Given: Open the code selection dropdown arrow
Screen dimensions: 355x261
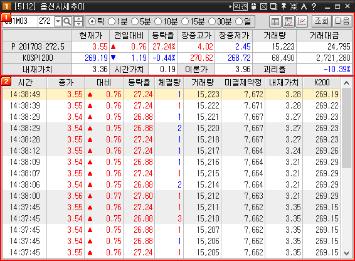Looking at the screenshot, I should click(x=58, y=21).
